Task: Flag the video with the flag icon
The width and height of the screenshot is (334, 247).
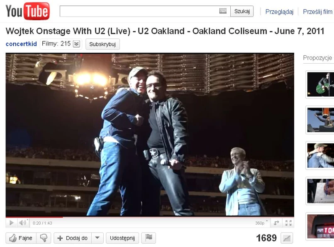Action: 149,237
